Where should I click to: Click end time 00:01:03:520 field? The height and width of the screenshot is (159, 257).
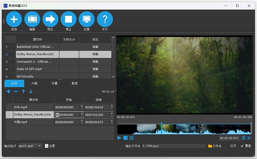point(97,115)
